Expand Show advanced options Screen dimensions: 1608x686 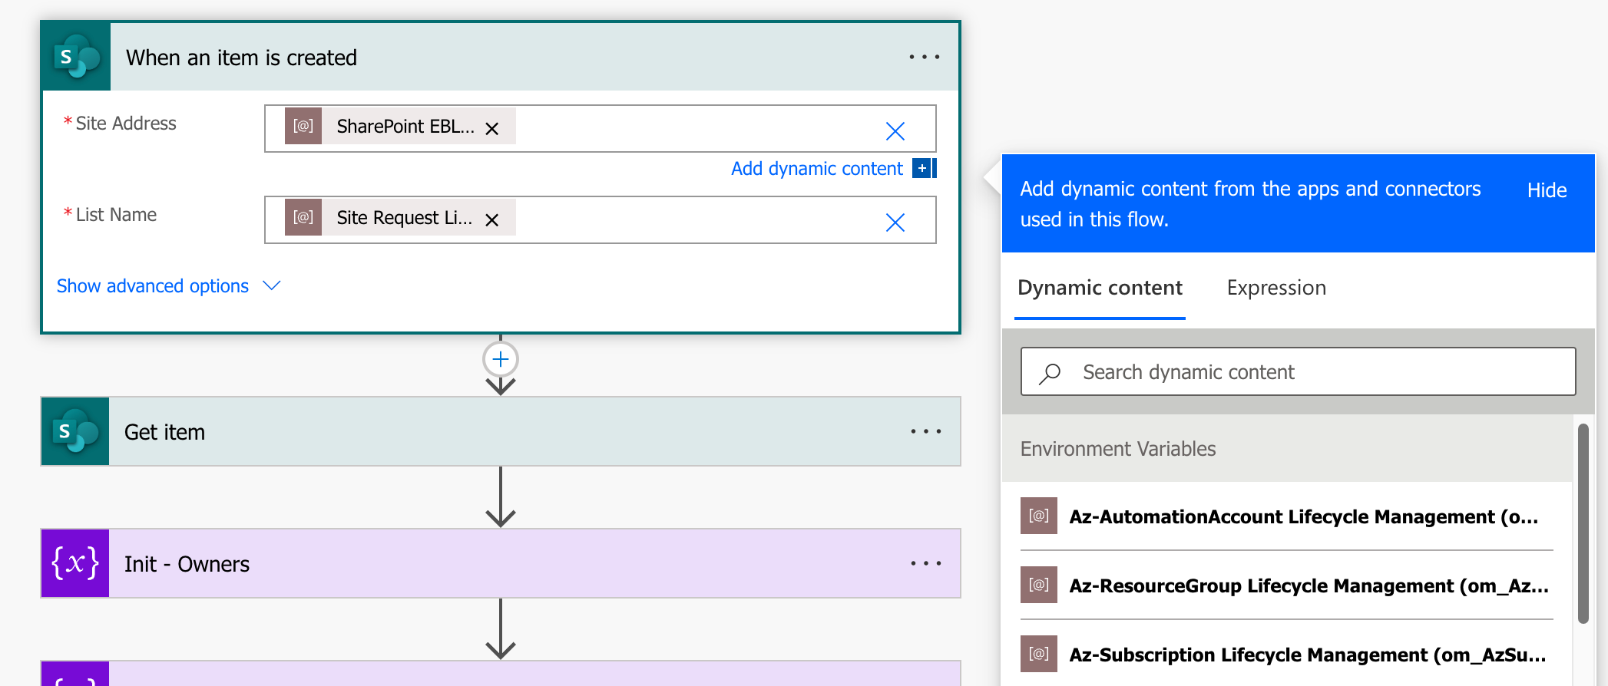pyautogui.click(x=168, y=286)
